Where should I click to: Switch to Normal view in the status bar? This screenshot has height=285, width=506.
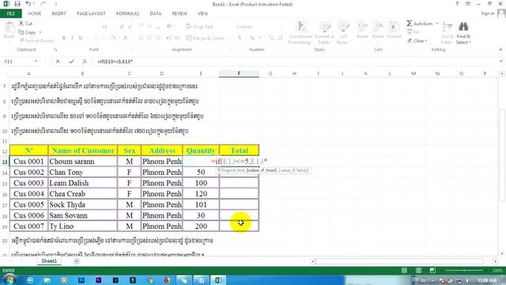click(x=404, y=271)
